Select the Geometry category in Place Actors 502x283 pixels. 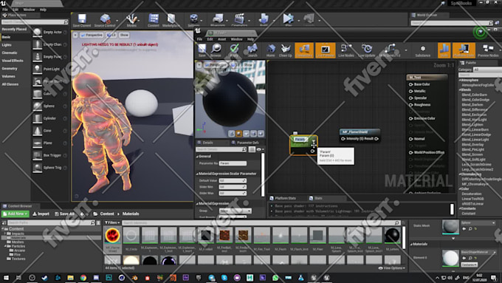10,69
